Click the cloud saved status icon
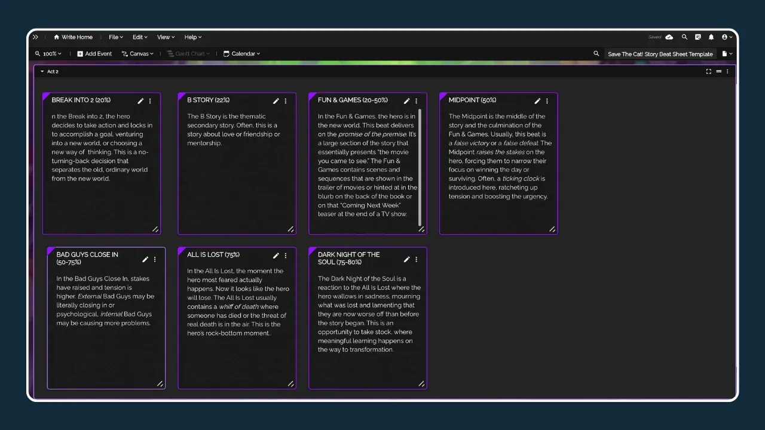765x430 pixels. pos(669,37)
